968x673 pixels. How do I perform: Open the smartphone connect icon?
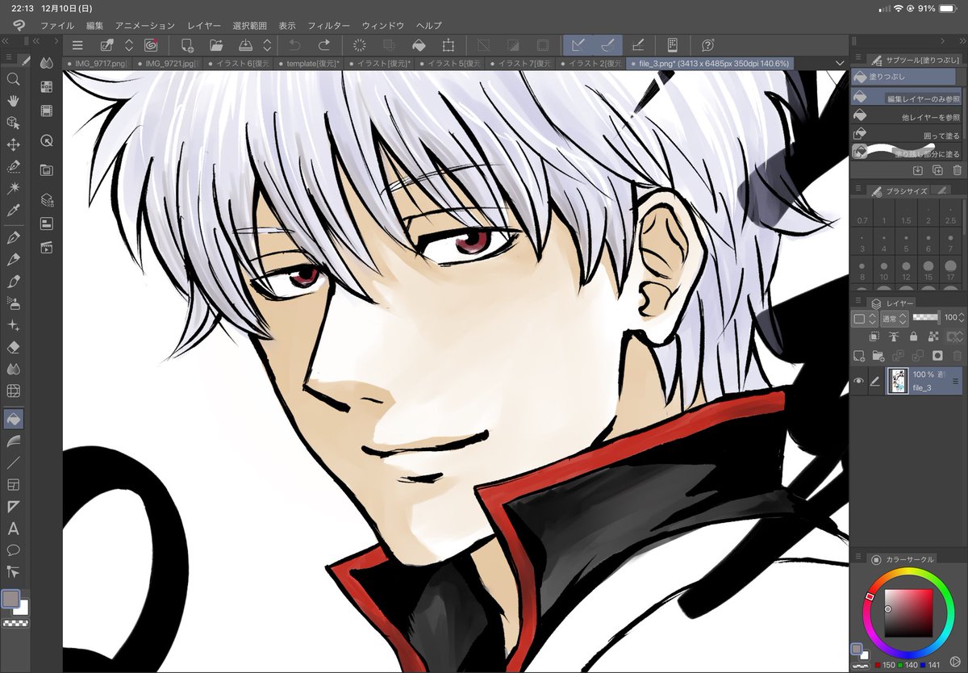coord(673,45)
